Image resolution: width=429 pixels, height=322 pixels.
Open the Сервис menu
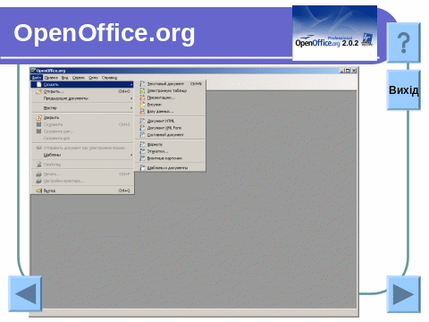point(79,78)
